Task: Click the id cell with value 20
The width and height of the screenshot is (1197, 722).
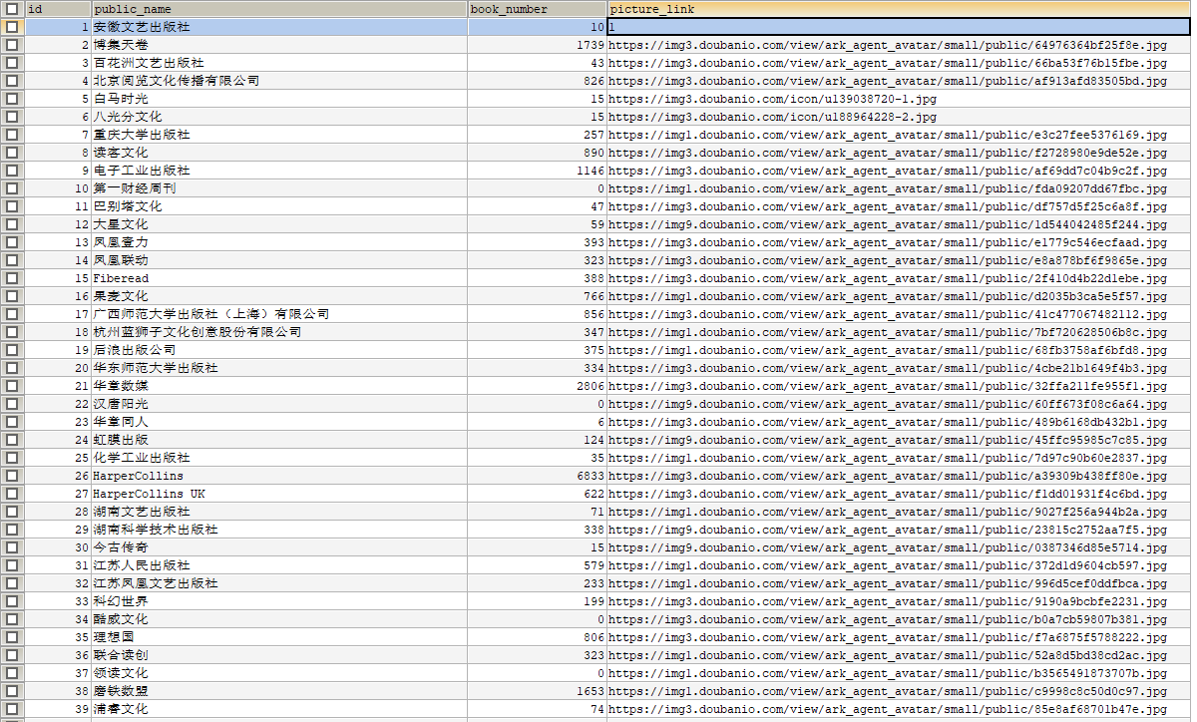Action: (x=58, y=368)
